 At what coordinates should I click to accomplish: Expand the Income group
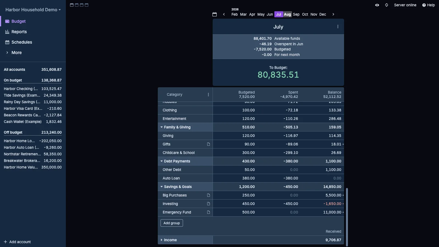pos(162,240)
